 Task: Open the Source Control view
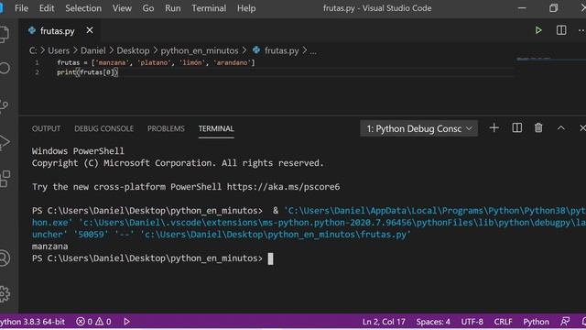coord(5,106)
